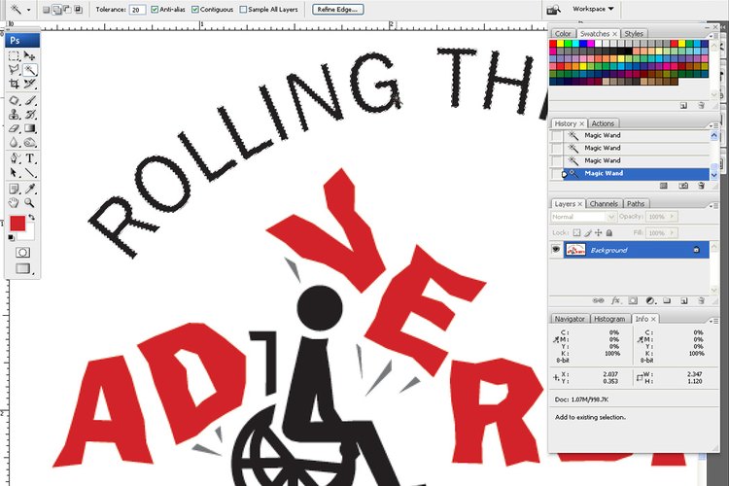Image resolution: width=729 pixels, height=486 pixels.
Task: Select the Magic Wand tool in toolbox
Action: pos(30,70)
